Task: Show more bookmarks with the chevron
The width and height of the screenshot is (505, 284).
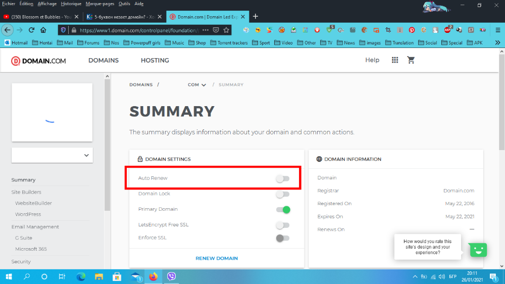Action: pos(497,42)
